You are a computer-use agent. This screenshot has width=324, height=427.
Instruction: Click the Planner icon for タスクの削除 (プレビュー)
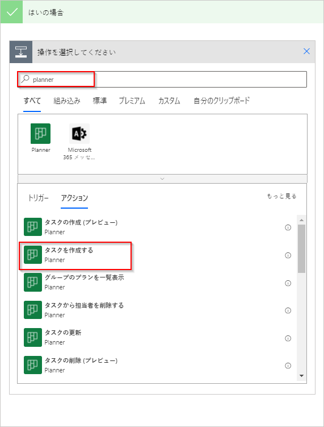[x=33, y=365]
